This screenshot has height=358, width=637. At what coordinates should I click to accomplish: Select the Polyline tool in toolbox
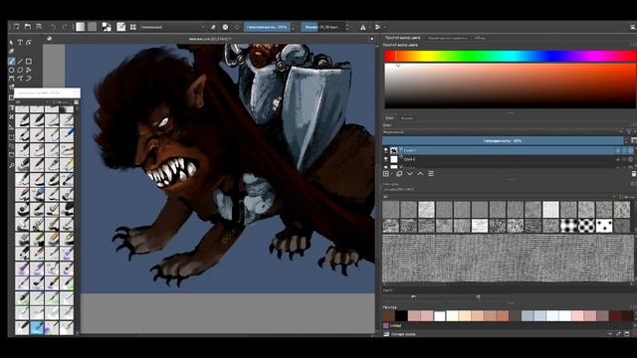29,70
